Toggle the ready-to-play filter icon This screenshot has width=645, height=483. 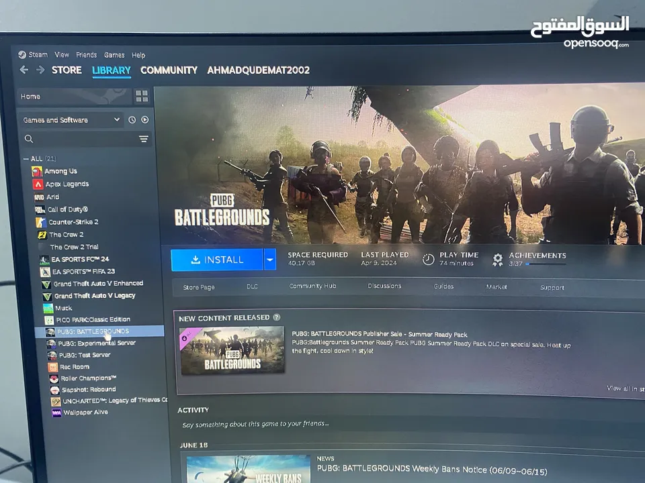click(x=145, y=119)
